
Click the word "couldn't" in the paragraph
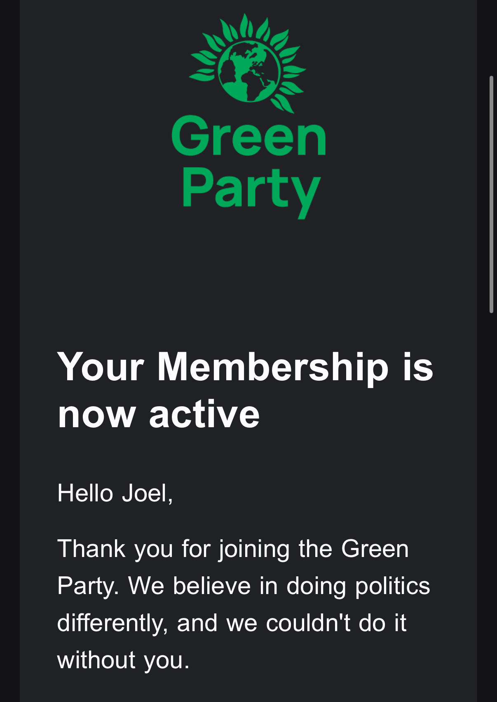click(x=308, y=622)
